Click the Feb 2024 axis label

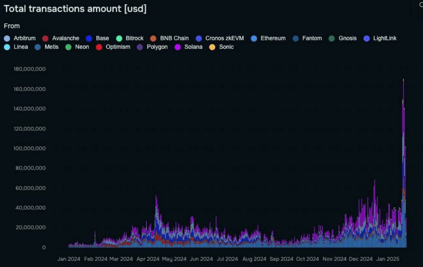click(x=96, y=259)
